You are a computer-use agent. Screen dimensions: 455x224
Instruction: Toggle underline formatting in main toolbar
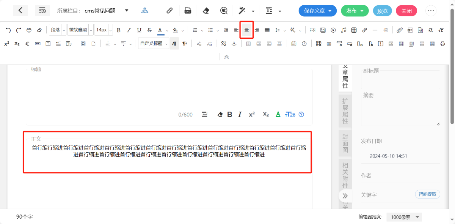[x=139, y=30]
